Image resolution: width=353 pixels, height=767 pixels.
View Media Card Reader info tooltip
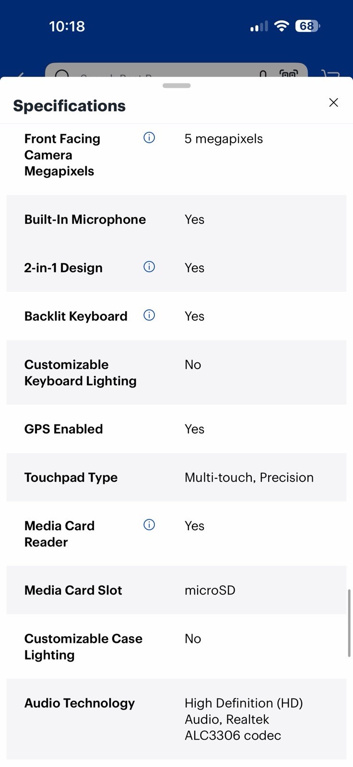point(149,525)
